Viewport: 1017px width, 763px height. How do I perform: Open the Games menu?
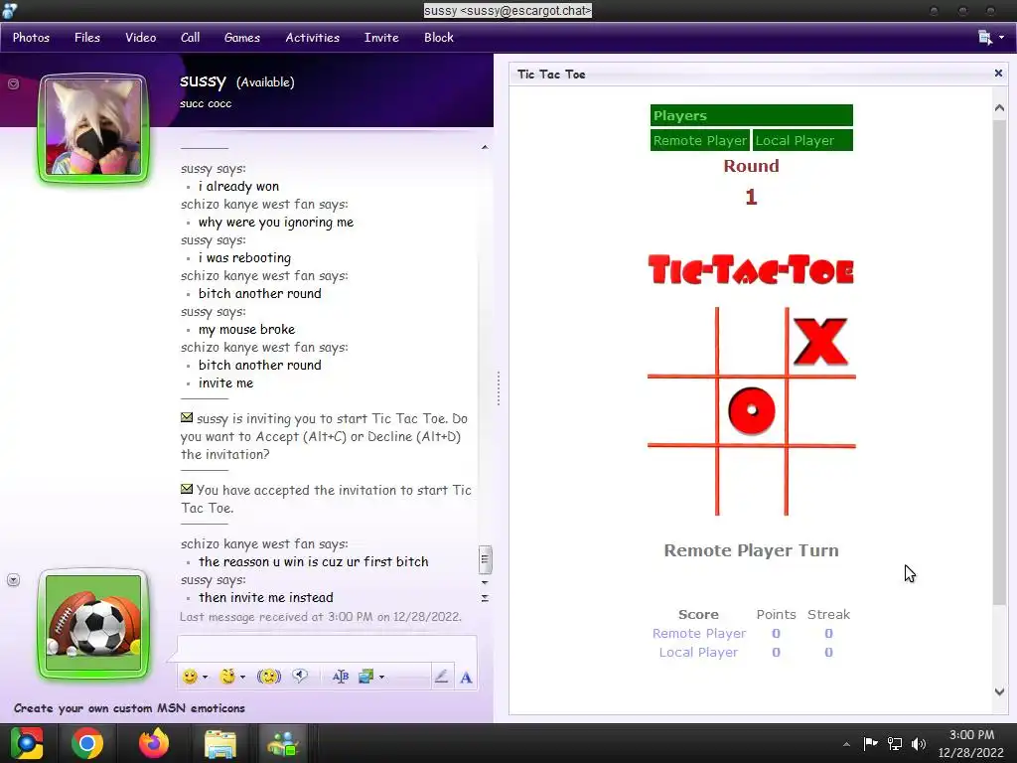(x=242, y=38)
